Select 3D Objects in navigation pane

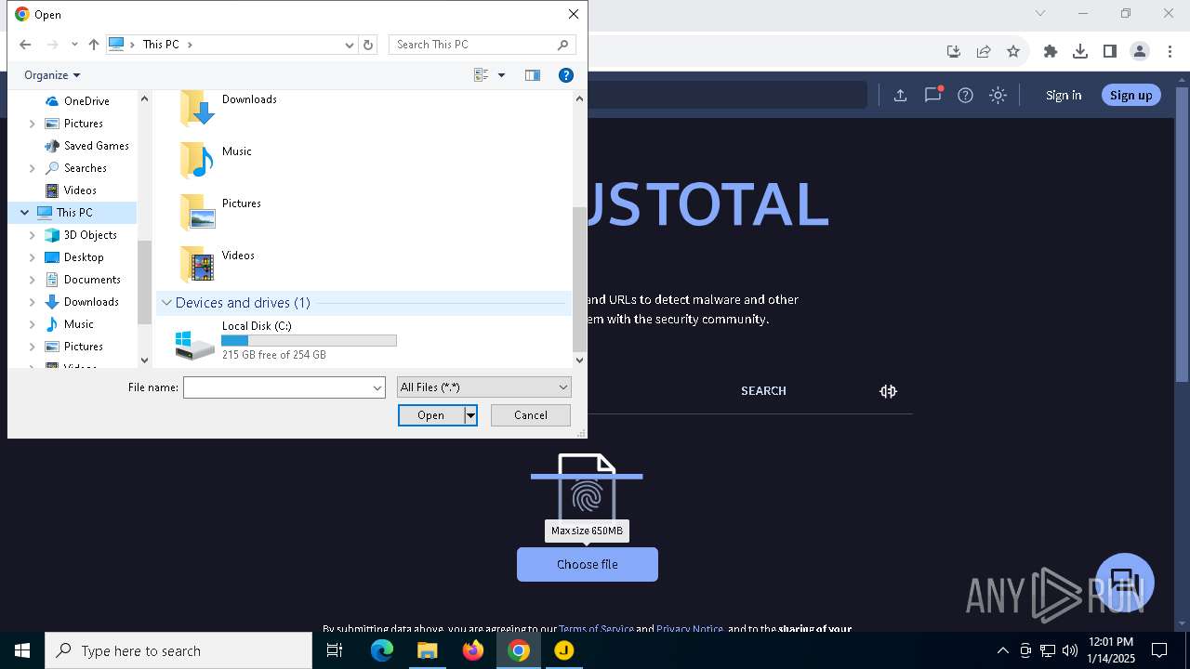[90, 235]
